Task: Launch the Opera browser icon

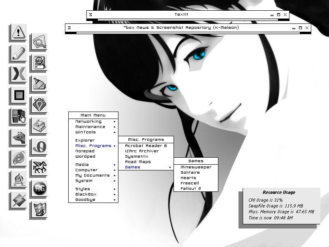Action: 39,147
